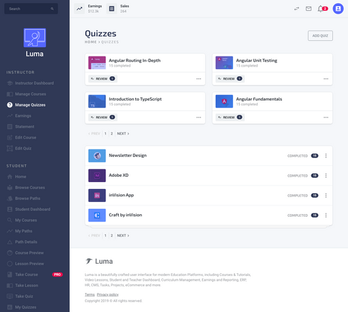Click Angular Unit Testing thumbnail
Image resolution: width=348 pixels, height=312 pixels.
[224, 63]
